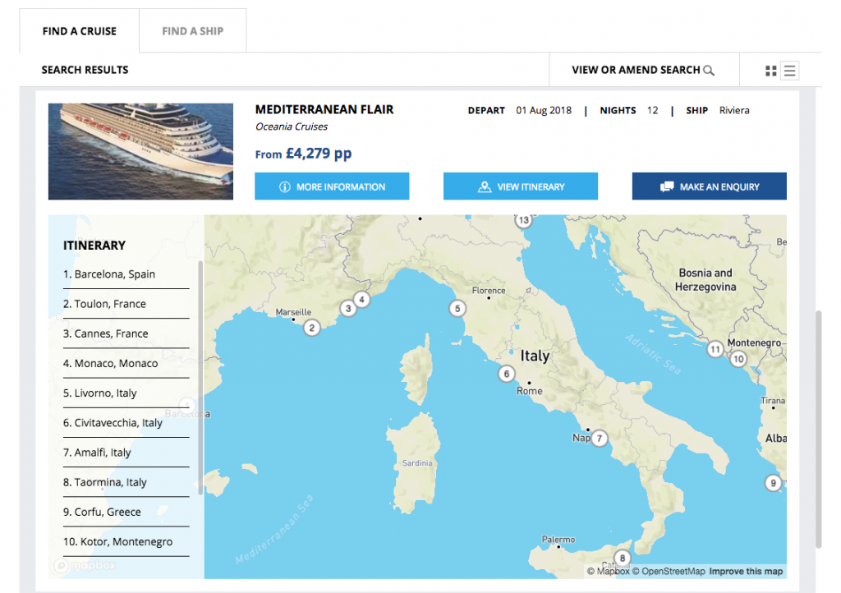Click map marker 13 at top of map
The width and height of the screenshot is (841, 593).
(x=523, y=220)
